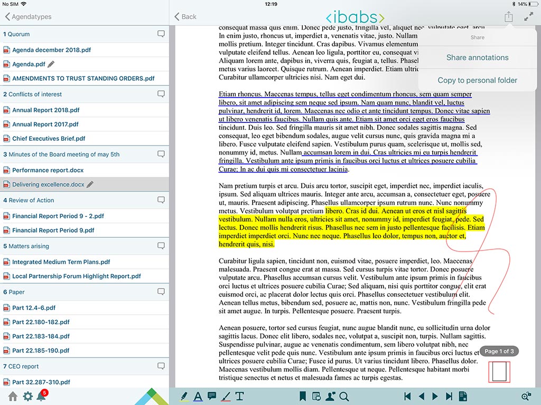Select agenda item 2 Conflicts of interest

pyautogui.click(x=85, y=94)
